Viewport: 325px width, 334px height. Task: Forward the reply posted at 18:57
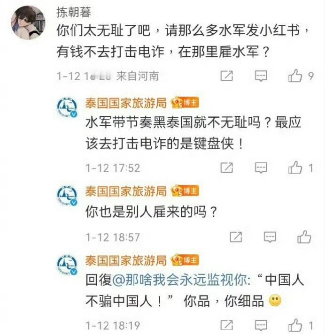pos(236,237)
